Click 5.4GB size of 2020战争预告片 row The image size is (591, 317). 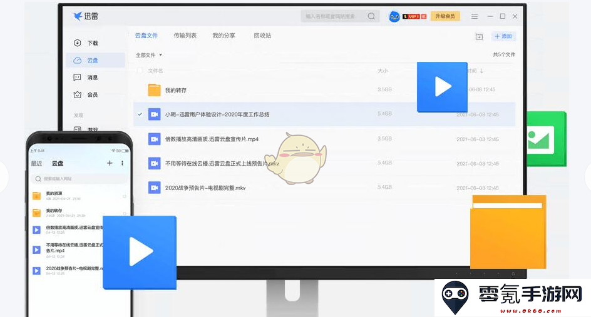pyautogui.click(x=384, y=187)
